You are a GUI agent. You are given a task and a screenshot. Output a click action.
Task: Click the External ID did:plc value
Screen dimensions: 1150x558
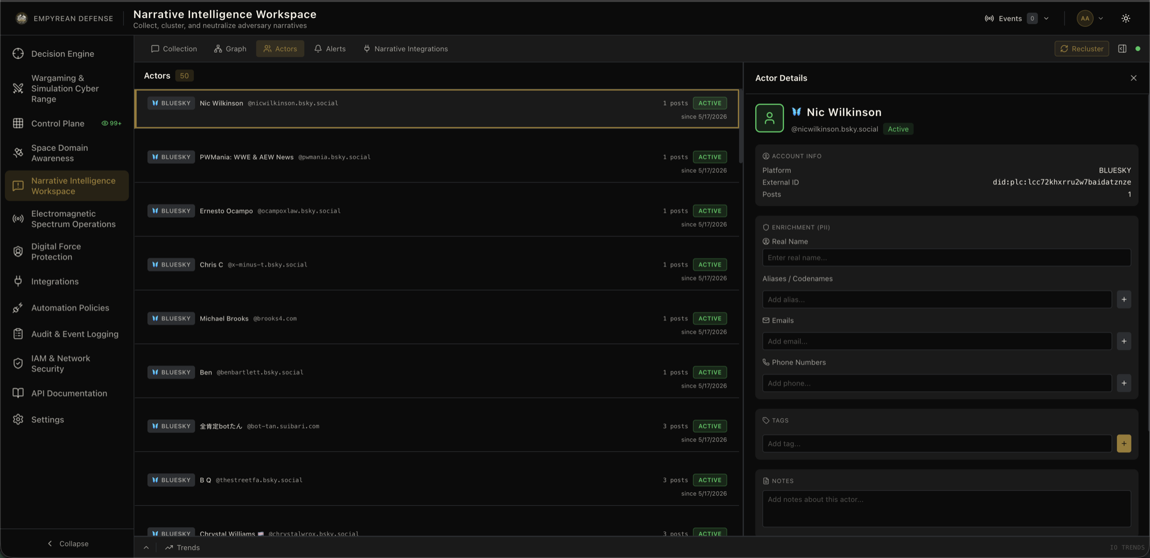[1061, 182]
